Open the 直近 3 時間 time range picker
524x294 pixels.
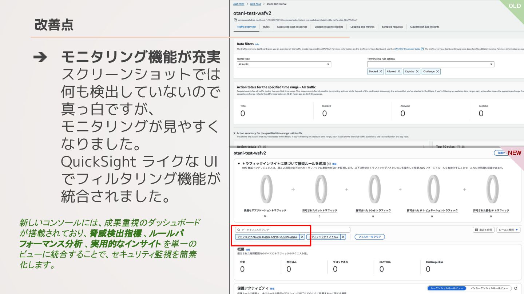483,230
